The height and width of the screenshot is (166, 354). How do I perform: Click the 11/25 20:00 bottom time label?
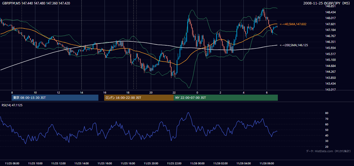pos(151,164)
